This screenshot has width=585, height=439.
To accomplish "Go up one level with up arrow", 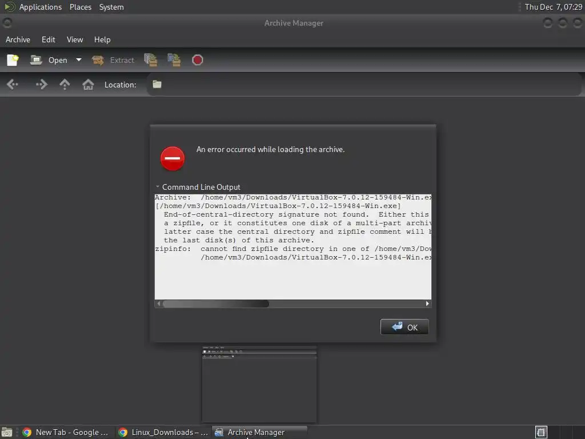I will point(65,85).
